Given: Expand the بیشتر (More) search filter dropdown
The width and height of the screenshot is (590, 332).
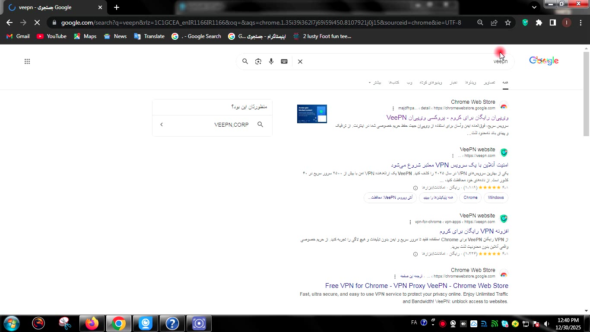Looking at the screenshot, I should [x=375, y=83].
